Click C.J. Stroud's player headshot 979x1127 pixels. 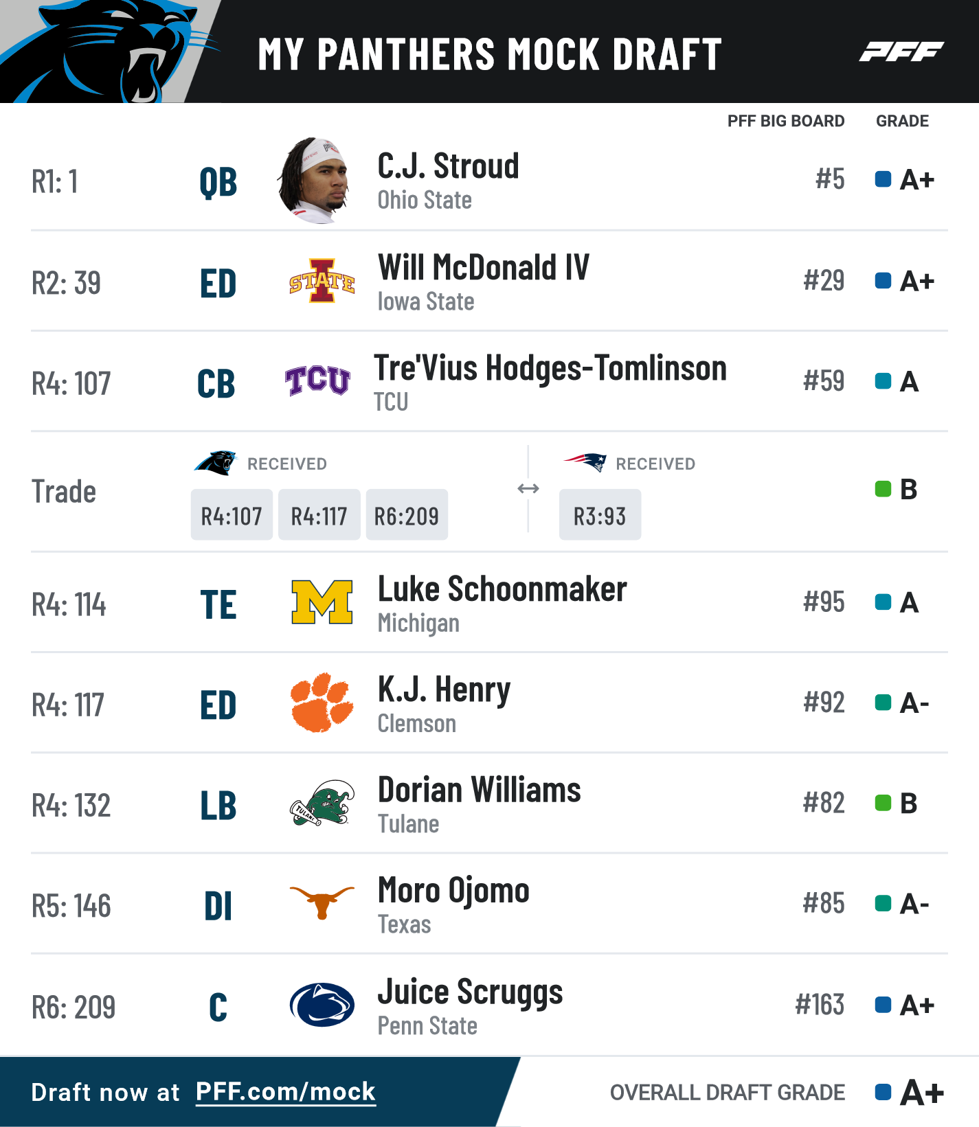click(317, 181)
